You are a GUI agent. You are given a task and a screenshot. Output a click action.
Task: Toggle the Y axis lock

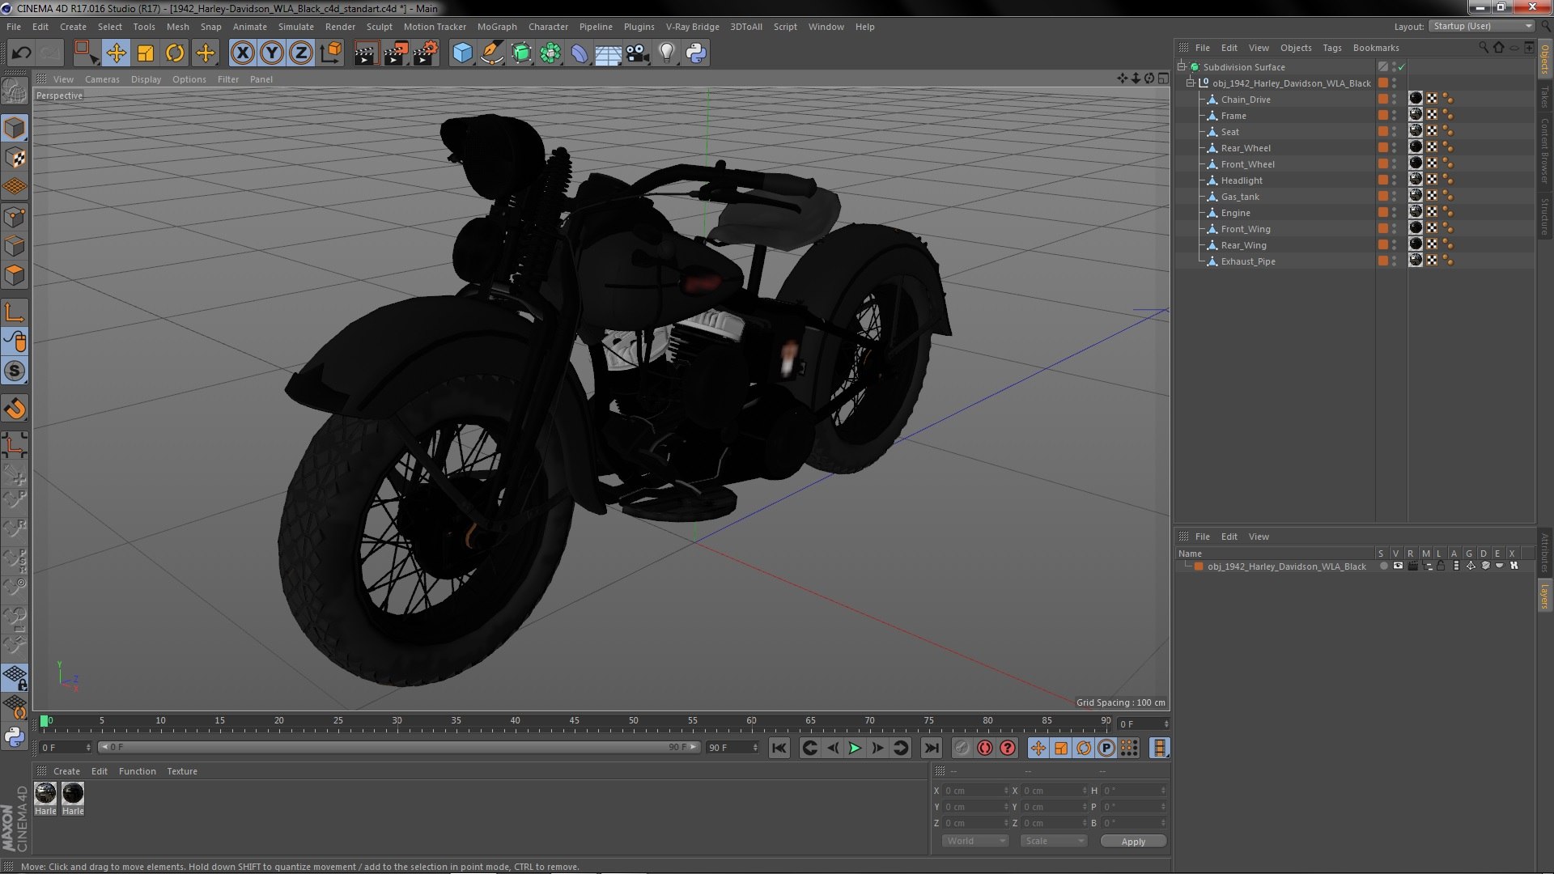click(x=272, y=53)
